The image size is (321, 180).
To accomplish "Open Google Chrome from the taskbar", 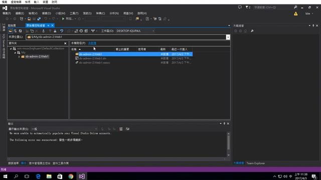I will (71, 176).
